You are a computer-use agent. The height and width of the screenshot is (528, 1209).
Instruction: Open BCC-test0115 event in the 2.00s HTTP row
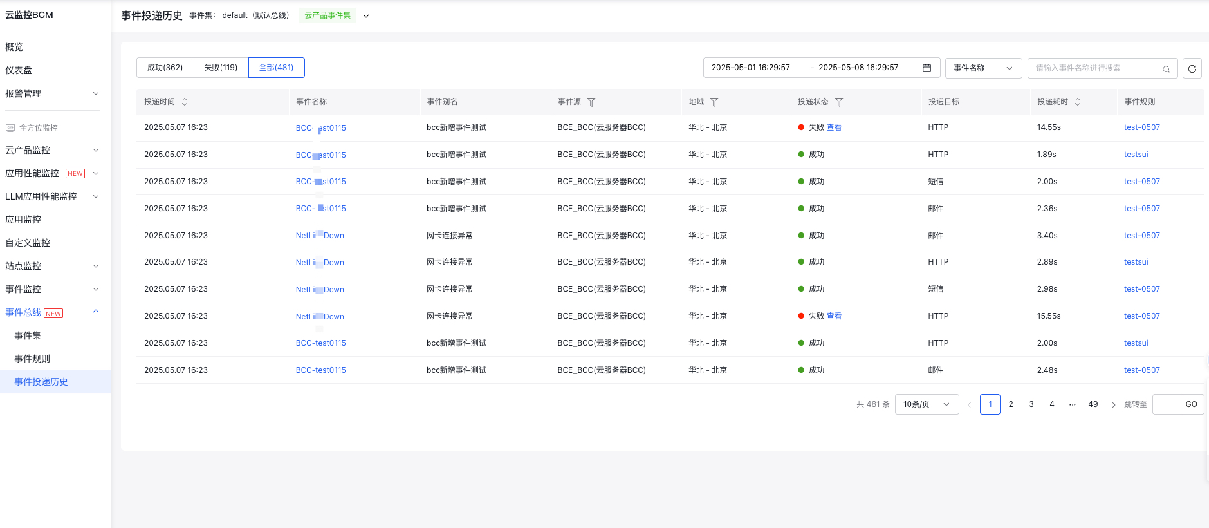click(x=321, y=343)
